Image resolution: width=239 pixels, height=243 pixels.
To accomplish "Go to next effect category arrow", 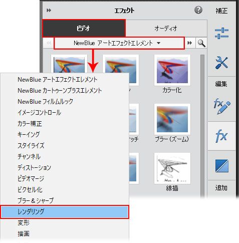I will pyautogui.click(x=190, y=43).
